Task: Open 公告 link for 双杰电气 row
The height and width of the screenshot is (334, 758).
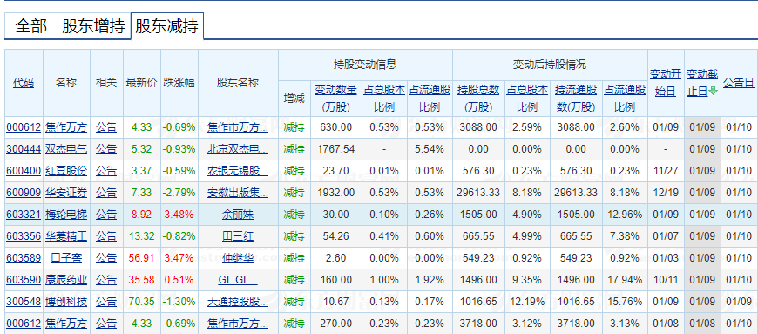Action: (x=106, y=149)
